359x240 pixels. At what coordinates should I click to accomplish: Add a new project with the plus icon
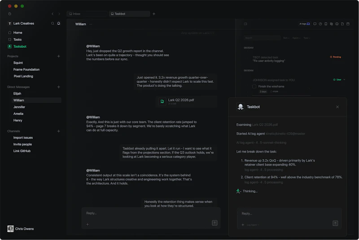tap(59, 56)
